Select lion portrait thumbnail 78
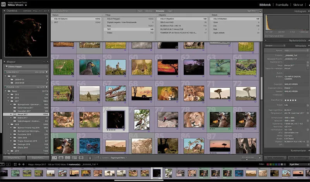Image resolution: width=310 pixels, height=182 pixels. click(194, 120)
